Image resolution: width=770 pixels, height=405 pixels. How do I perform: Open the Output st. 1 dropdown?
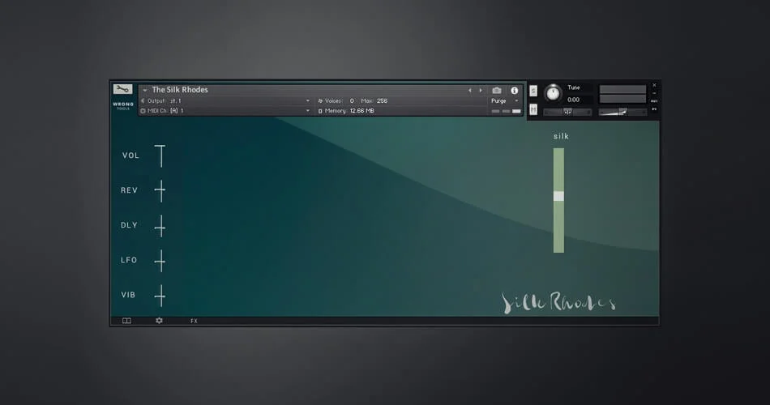(x=225, y=100)
